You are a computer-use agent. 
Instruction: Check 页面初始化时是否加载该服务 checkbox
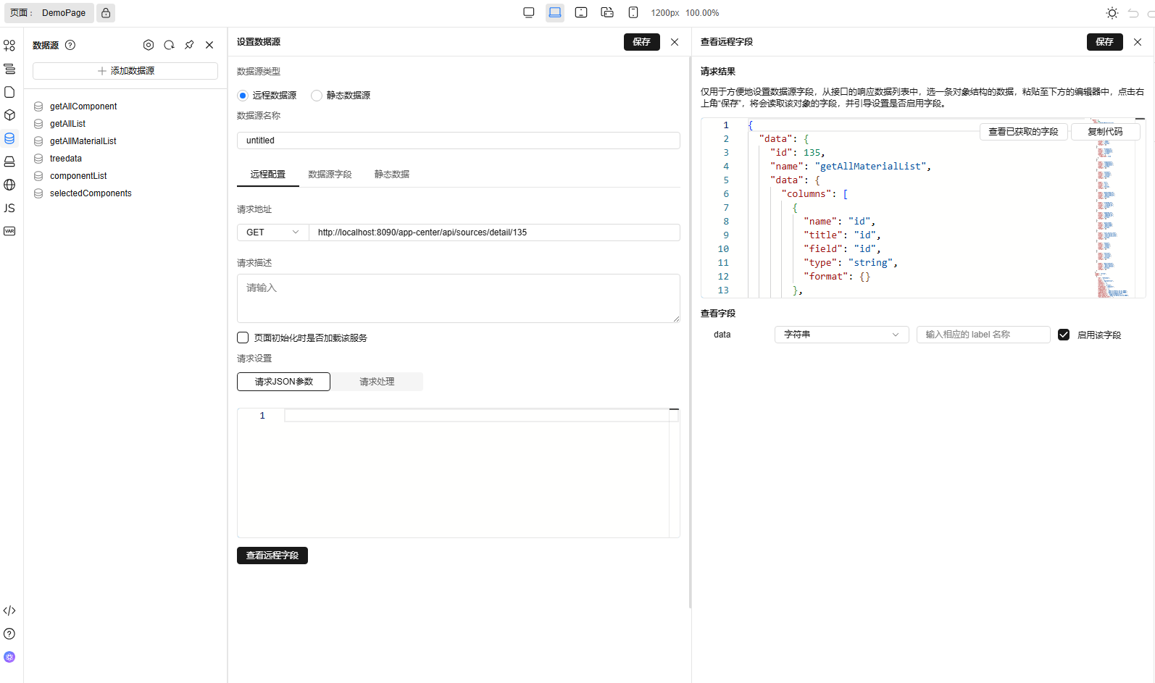243,338
